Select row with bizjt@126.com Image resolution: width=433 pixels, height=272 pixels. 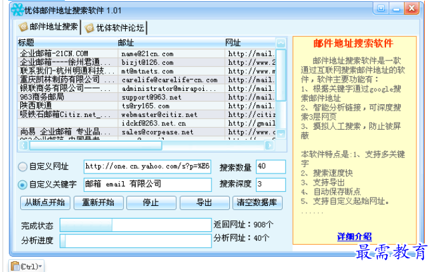point(147,62)
